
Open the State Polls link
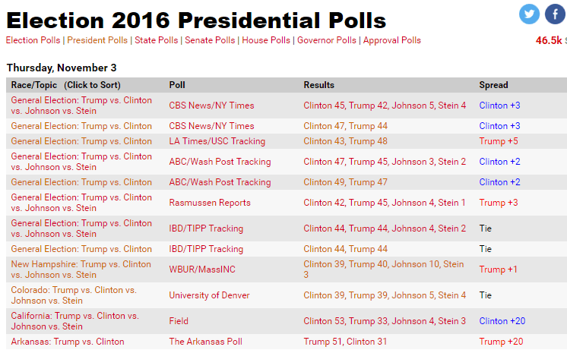click(x=157, y=40)
